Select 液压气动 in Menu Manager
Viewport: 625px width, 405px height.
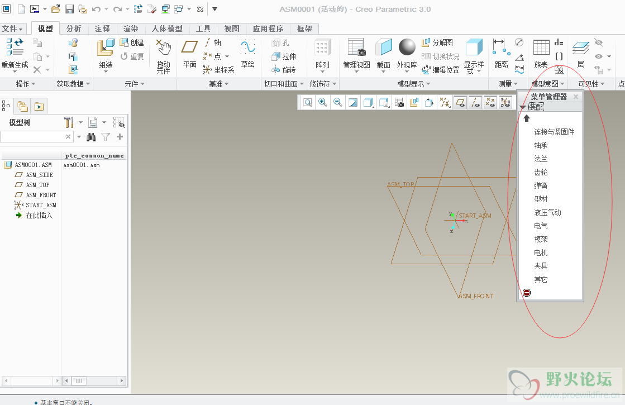click(x=548, y=212)
